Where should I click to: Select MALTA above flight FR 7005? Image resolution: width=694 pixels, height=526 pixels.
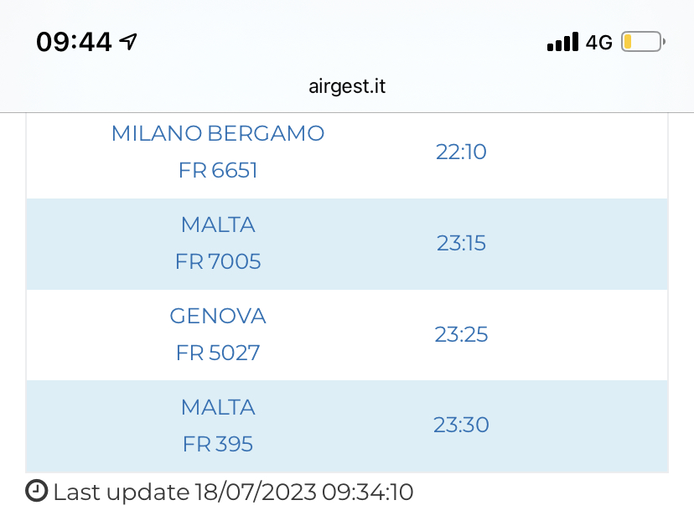(x=218, y=224)
